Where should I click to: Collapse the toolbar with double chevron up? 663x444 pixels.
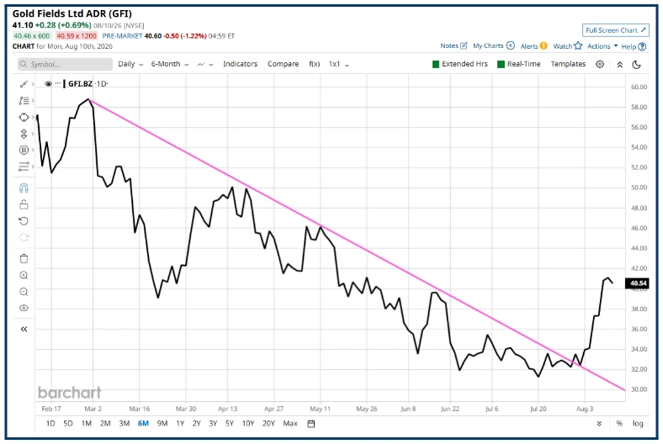(619, 64)
